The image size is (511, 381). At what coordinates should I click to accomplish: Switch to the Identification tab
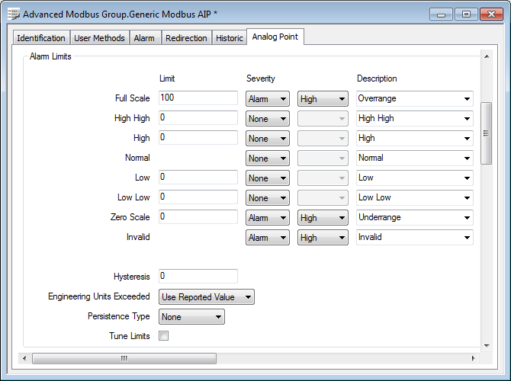[x=41, y=38]
